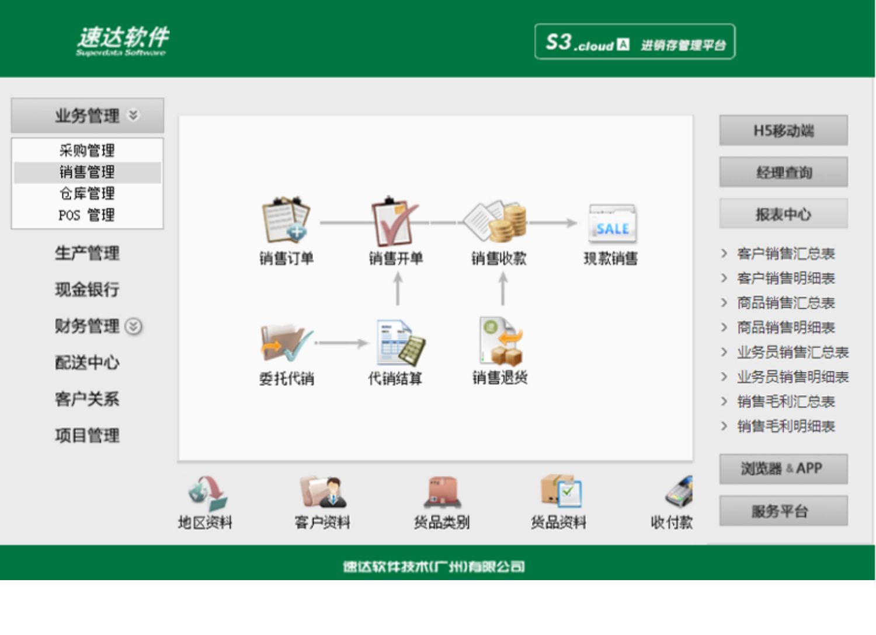The width and height of the screenshot is (876, 635).
Task: Expand the 财务管理 chevron arrow
Action: [134, 326]
